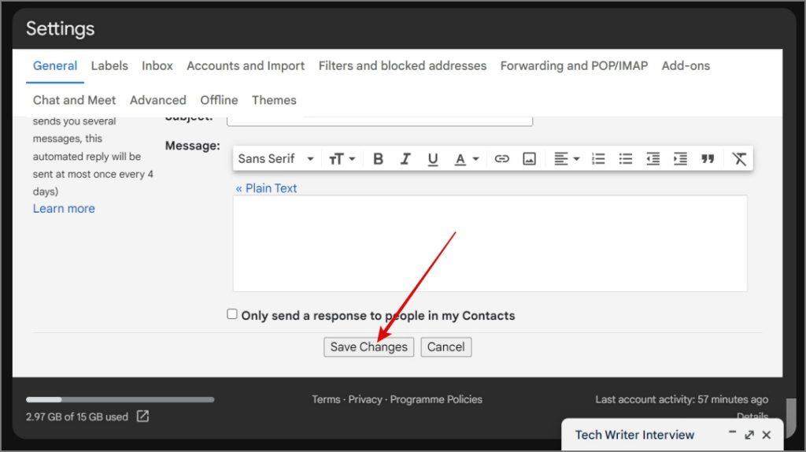The image size is (806, 452).
Task: Open the Add-ons tab
Action: (x=686, y=66)
